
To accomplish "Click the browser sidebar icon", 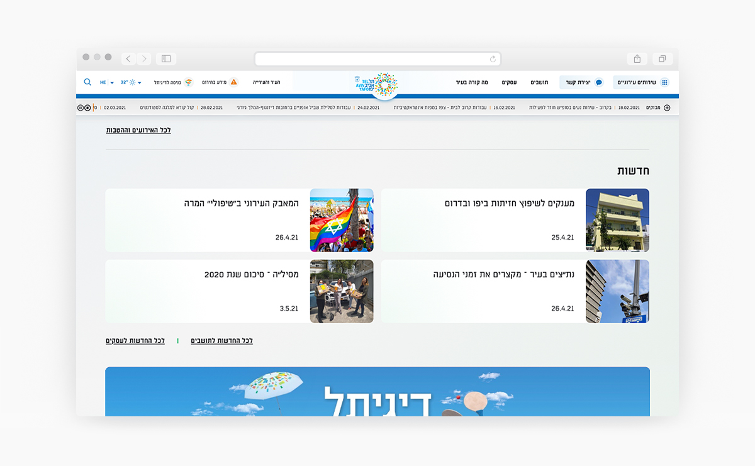I will (166, 58).
